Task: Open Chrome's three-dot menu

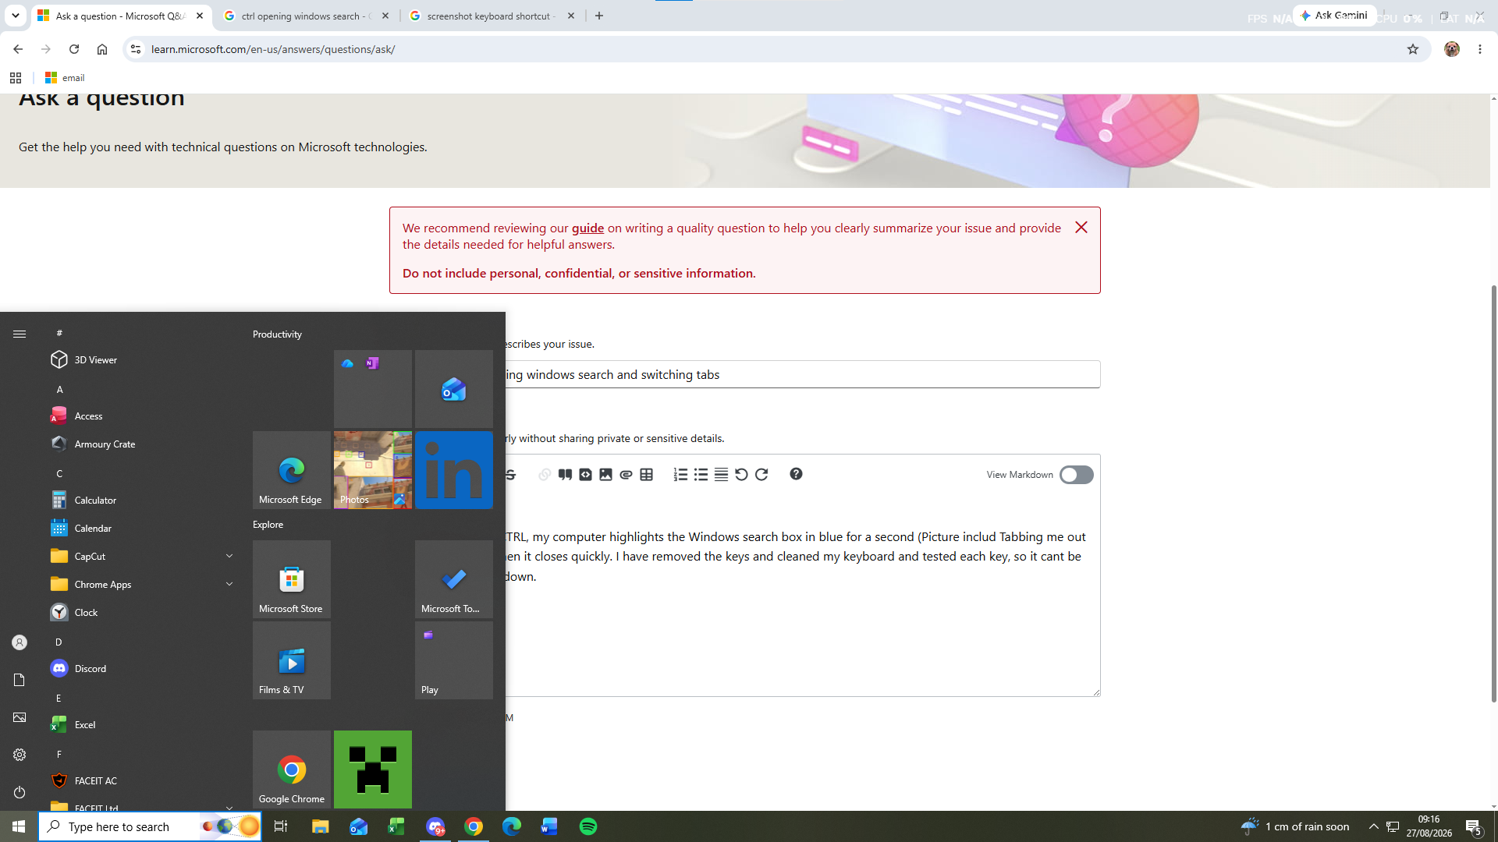Action: pyautogui.click(x=1479, y=49)
